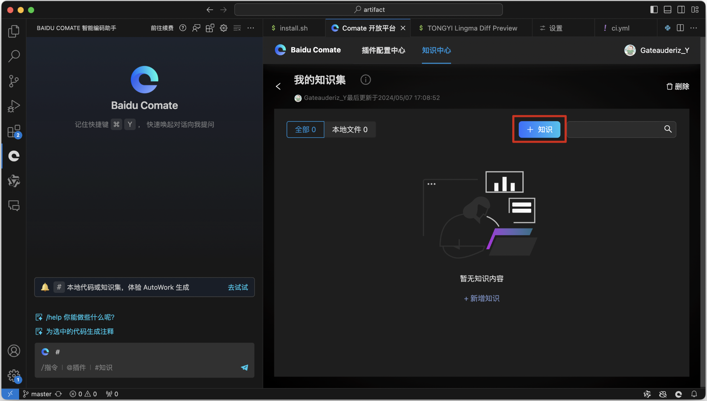Switch to 设置 settings tab
This screenshot has height=401, width=707.
point(555,28)
